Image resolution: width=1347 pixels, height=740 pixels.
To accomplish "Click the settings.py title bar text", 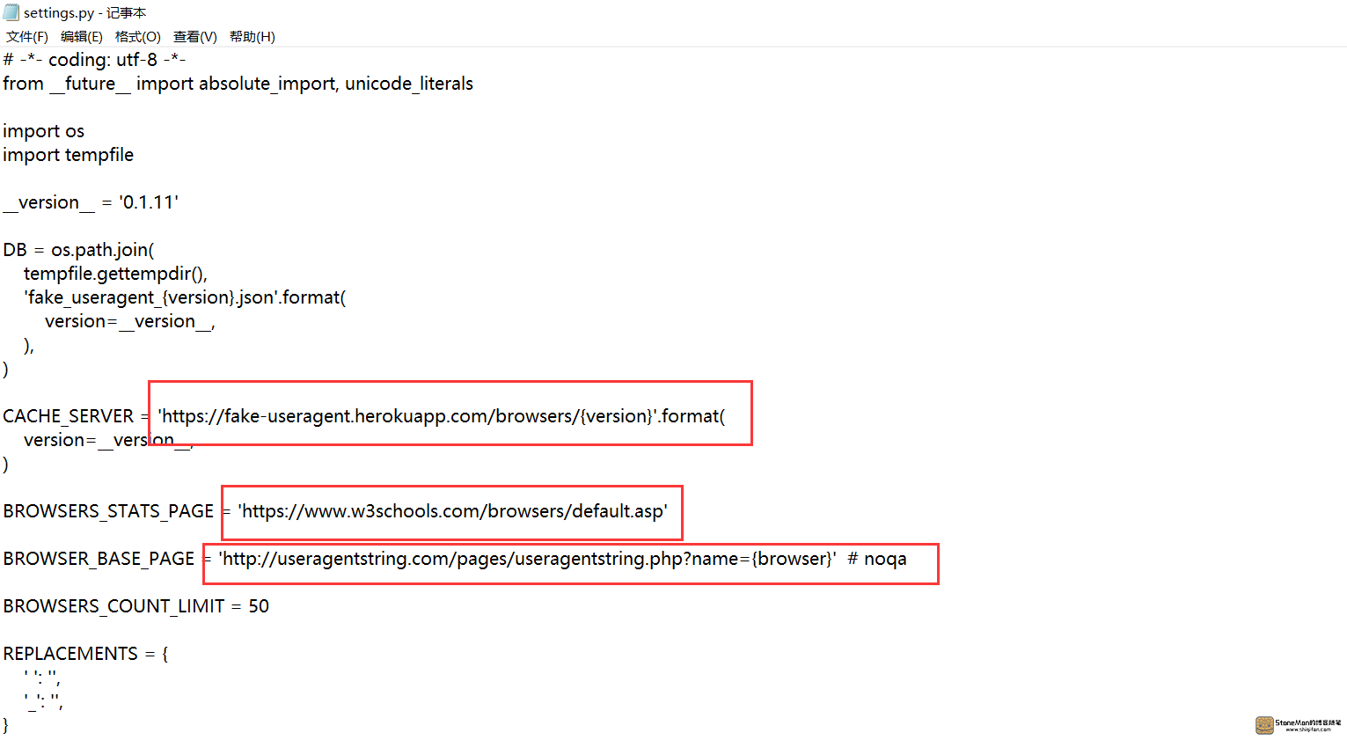I will [x=85, y=13].
